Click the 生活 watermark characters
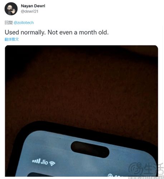The height and width of the screenshot is (179, 164). click(x=154, y=169)
